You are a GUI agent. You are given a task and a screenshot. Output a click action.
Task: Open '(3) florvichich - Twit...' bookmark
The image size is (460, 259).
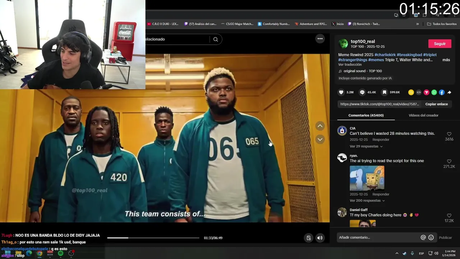364,24
